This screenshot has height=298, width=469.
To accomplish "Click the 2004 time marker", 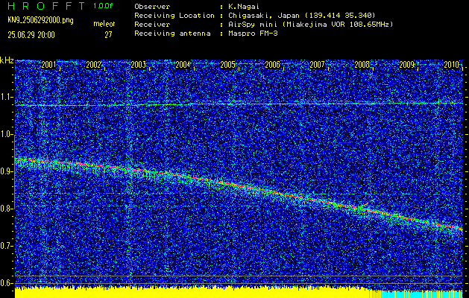I will tap(183, 65).
